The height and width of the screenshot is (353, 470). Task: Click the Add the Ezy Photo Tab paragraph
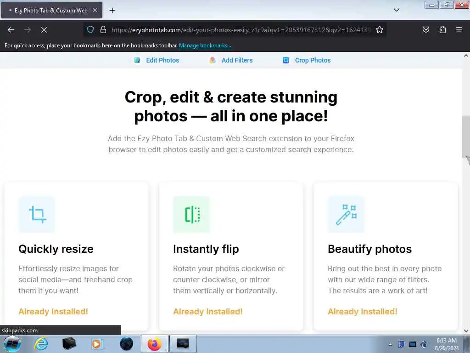(x=231, y=144)
